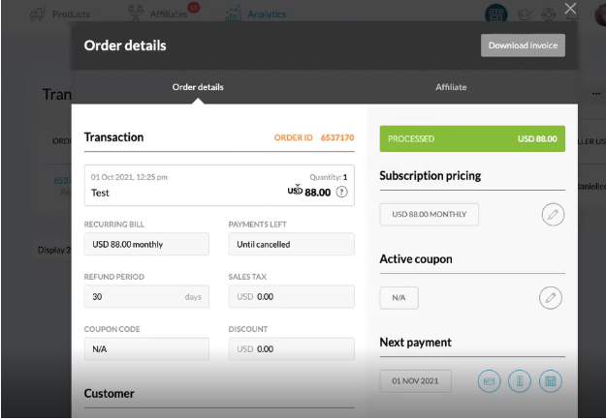Viewport: 606px width, 420px height.
Task: Click the Recurring bill field USD 88.00 monthly
Action: [146, 244]
